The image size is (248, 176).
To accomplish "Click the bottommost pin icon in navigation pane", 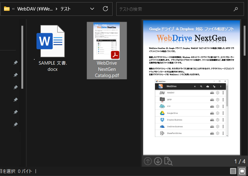I will (15, 125).
